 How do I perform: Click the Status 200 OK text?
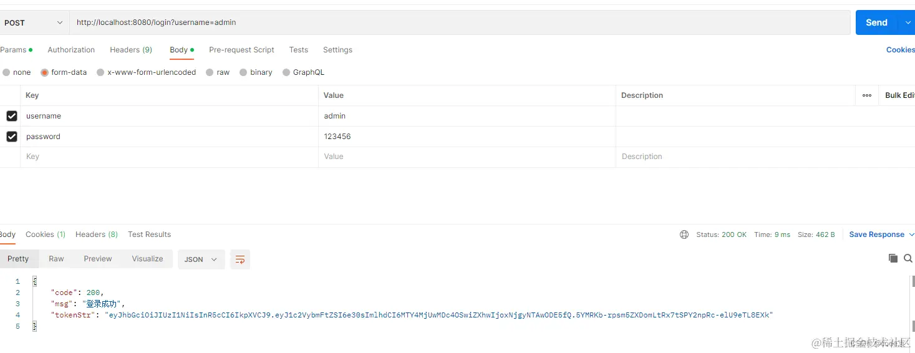721,235
